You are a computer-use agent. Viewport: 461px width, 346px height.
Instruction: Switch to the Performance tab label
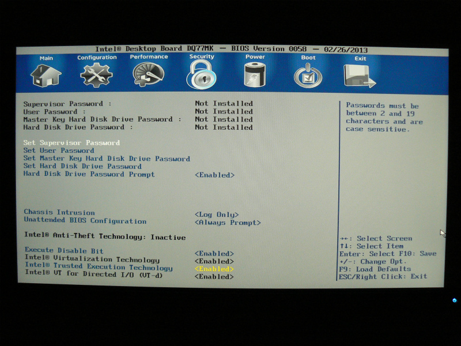click(x=149, y=57)
